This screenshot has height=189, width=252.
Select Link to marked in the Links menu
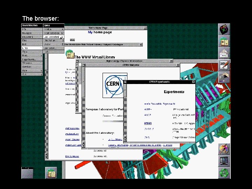click(54, 37)
